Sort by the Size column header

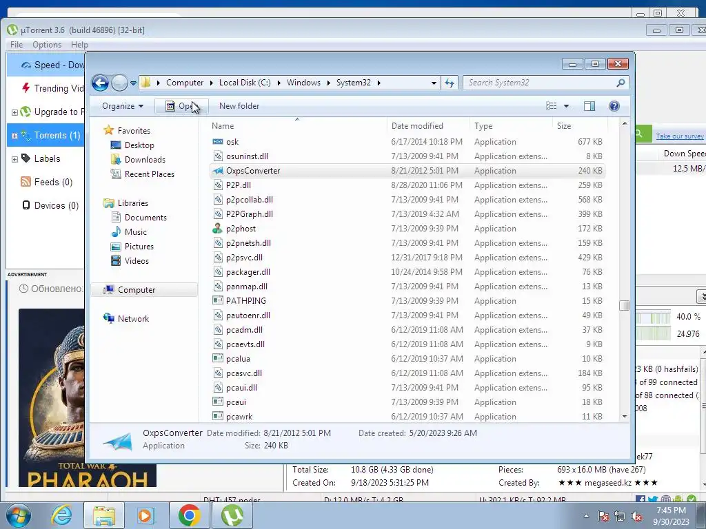point(564,126)
